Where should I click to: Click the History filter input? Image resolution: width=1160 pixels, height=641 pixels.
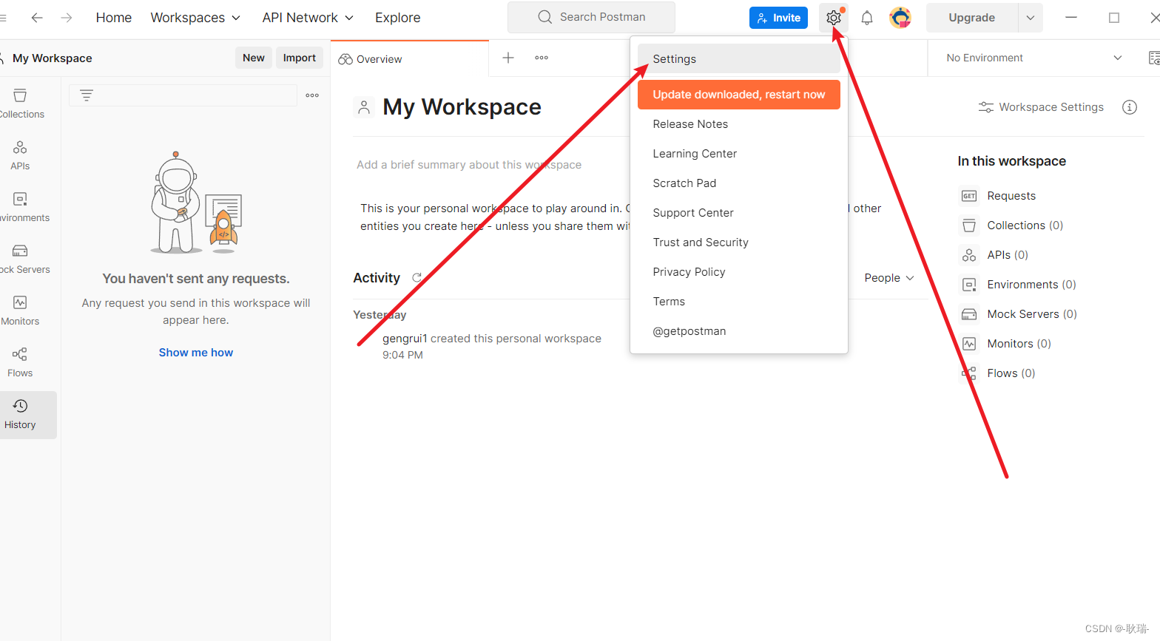pyautogui.click(x=183, y=95)
